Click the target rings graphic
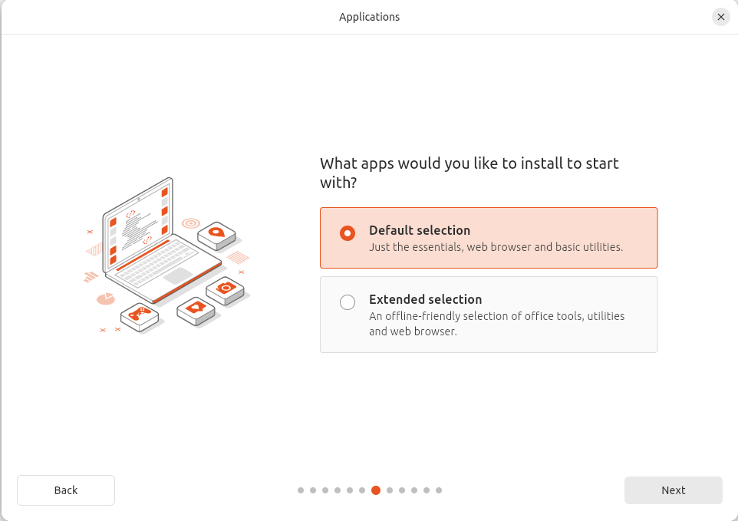Screen dimensions: 738x521 (190, 223)
